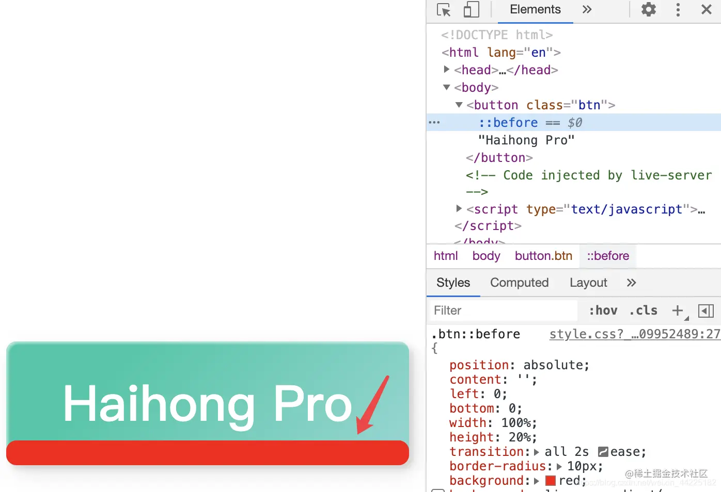Image resolution: width=721 pixels, height=492 pixels.
Task: Expand the background shorthand property
Action: 536,481
